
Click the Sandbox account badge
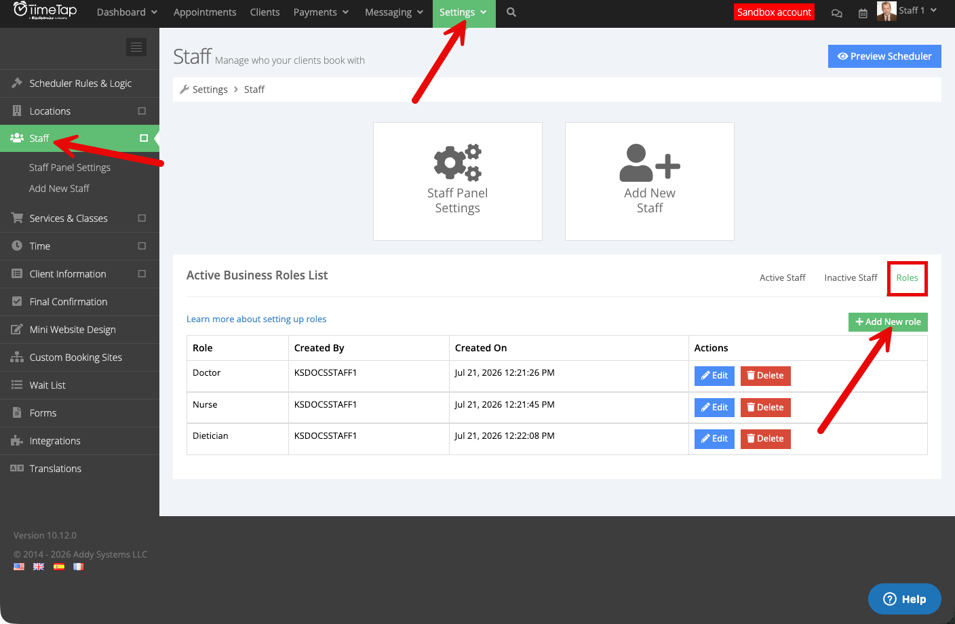(x=774, y=12)
